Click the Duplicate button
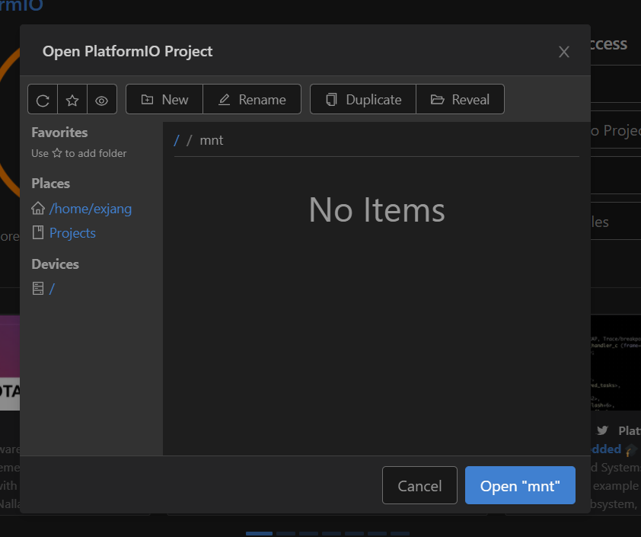This screenshot has width=641, height=537. [x=363, y=99]
